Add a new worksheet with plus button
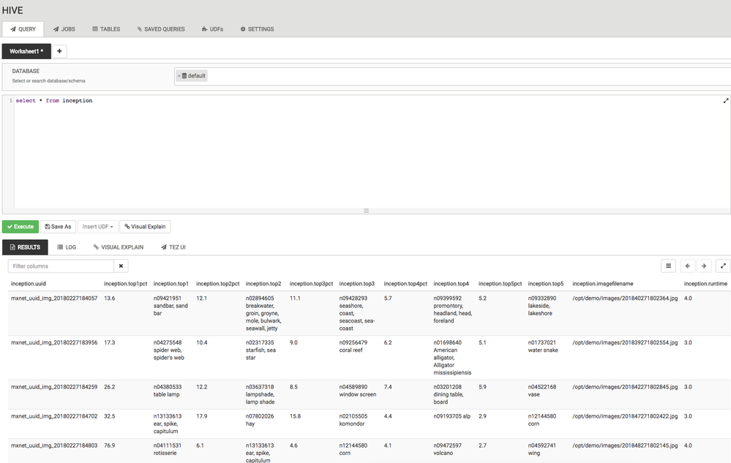Viewport: 731px width, 463px height. coord(59,51)
